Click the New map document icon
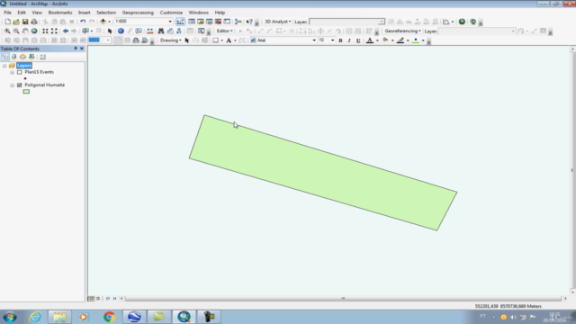Screen dimensions: 576x324 [7, 22]
